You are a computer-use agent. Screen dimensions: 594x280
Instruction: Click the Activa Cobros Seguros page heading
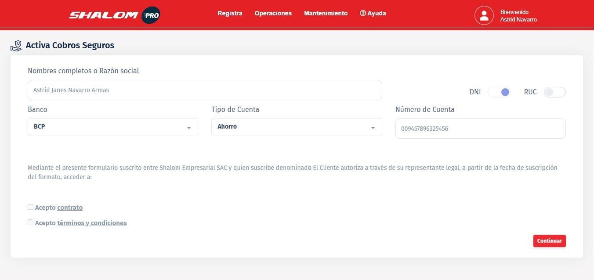[x=70, y=45]
